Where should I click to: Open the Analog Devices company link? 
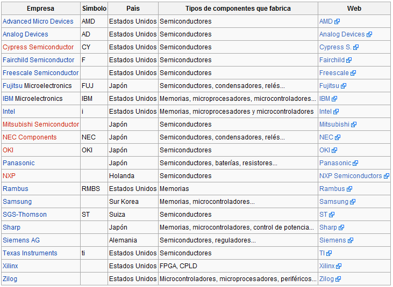point(25,34)
